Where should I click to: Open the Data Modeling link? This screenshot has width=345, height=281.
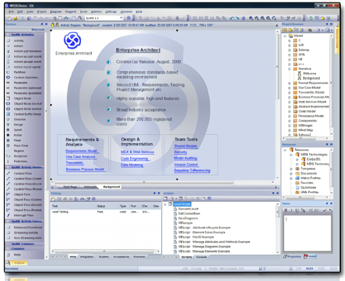[x=132, y=165]
